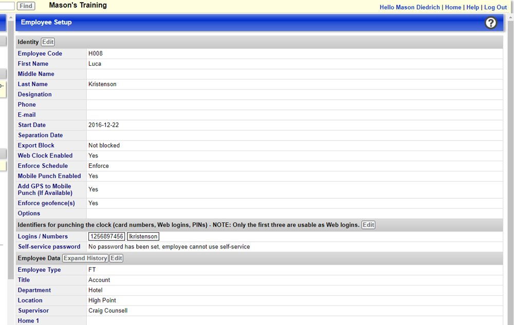This screenshot has height=325, width=514.
Task: Expand History for Employee Data
Action: coord(85,258)
